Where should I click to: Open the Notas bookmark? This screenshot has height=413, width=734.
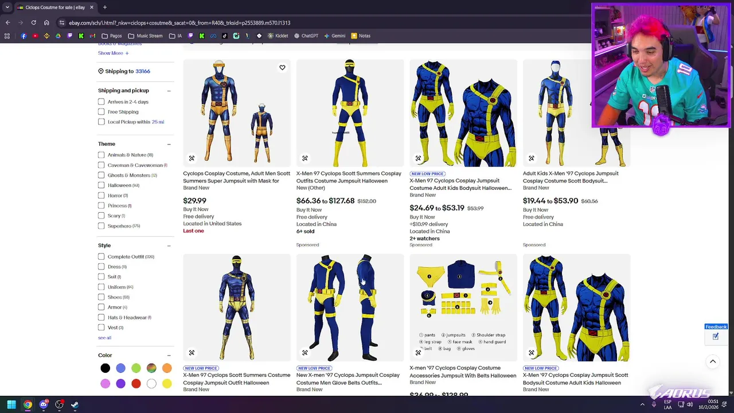tap(361, 36)
